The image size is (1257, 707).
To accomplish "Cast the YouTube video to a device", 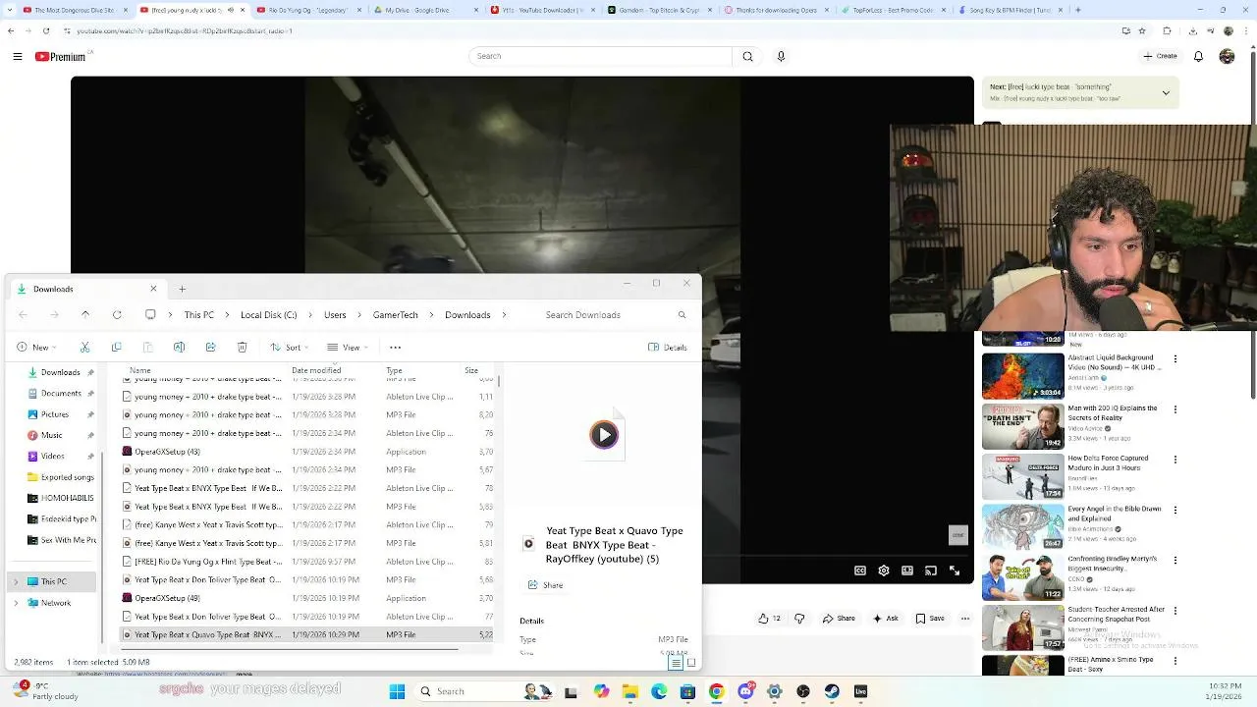I will (x=931, y=571).
